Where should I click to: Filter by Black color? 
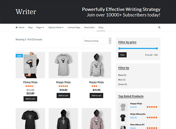pos(122,75)
